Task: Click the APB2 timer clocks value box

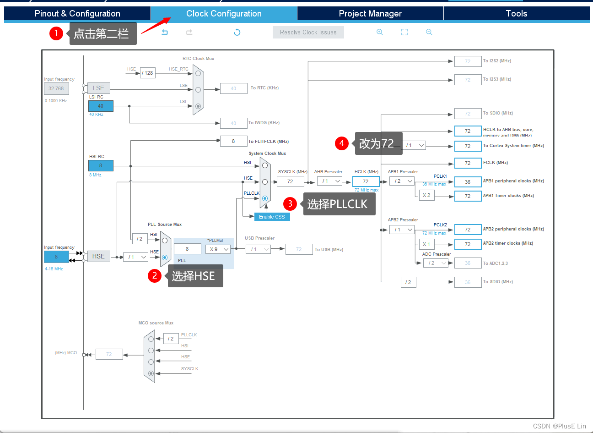Action: coord(468,244)
